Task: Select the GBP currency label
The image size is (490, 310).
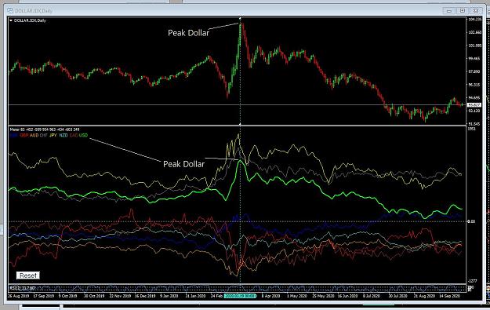Action: pos(24,136)
